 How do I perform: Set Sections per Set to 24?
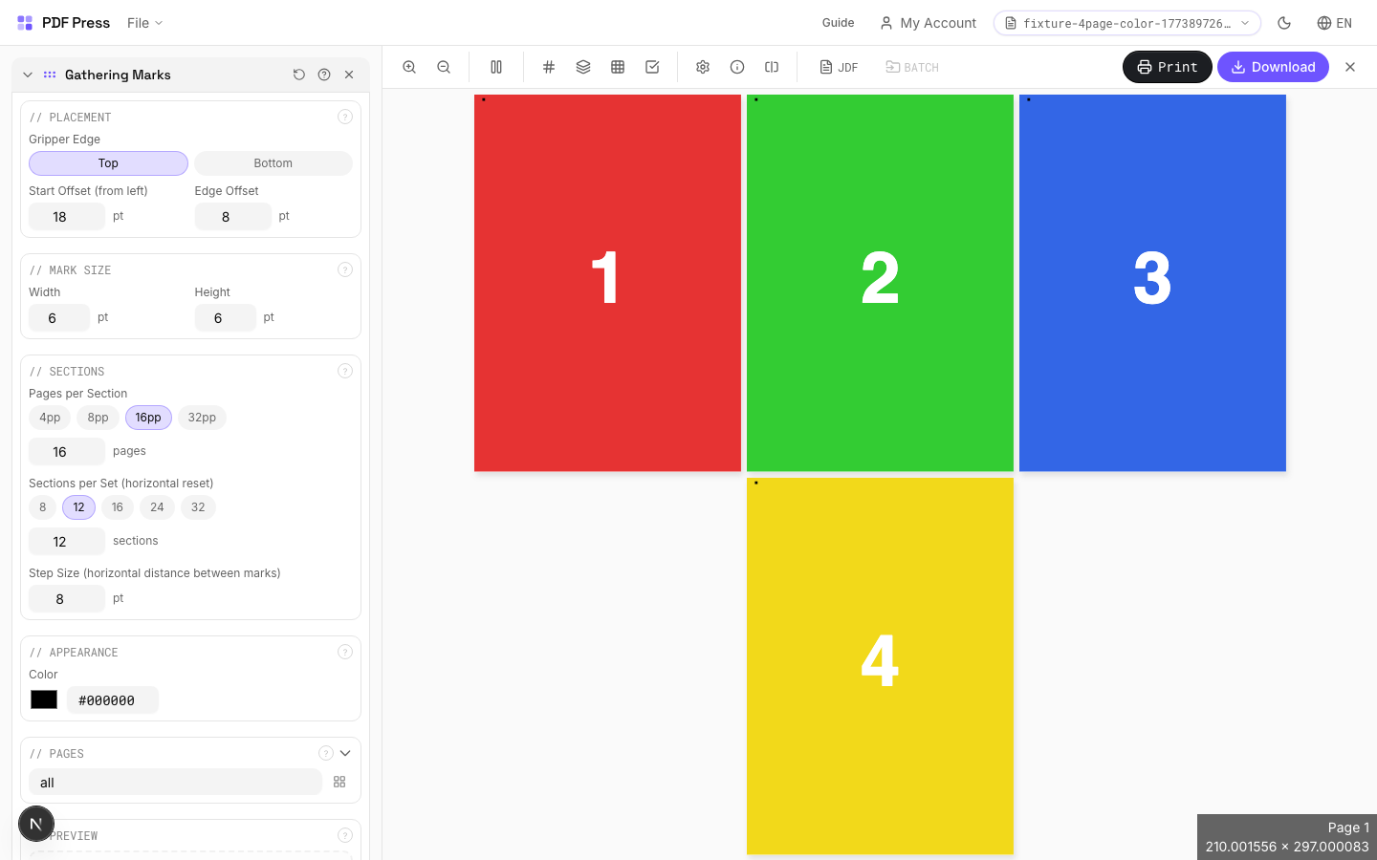[x=157, y=507]
